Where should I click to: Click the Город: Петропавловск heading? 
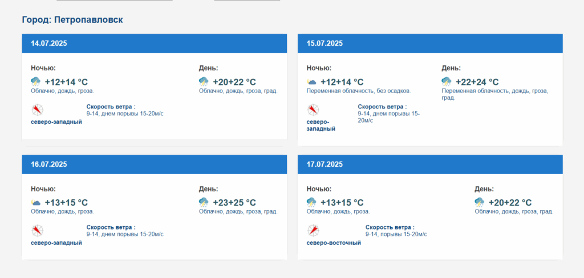[72, 20]
